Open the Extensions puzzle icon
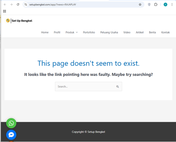Screen dimensions: 176x142 [156, 5]
